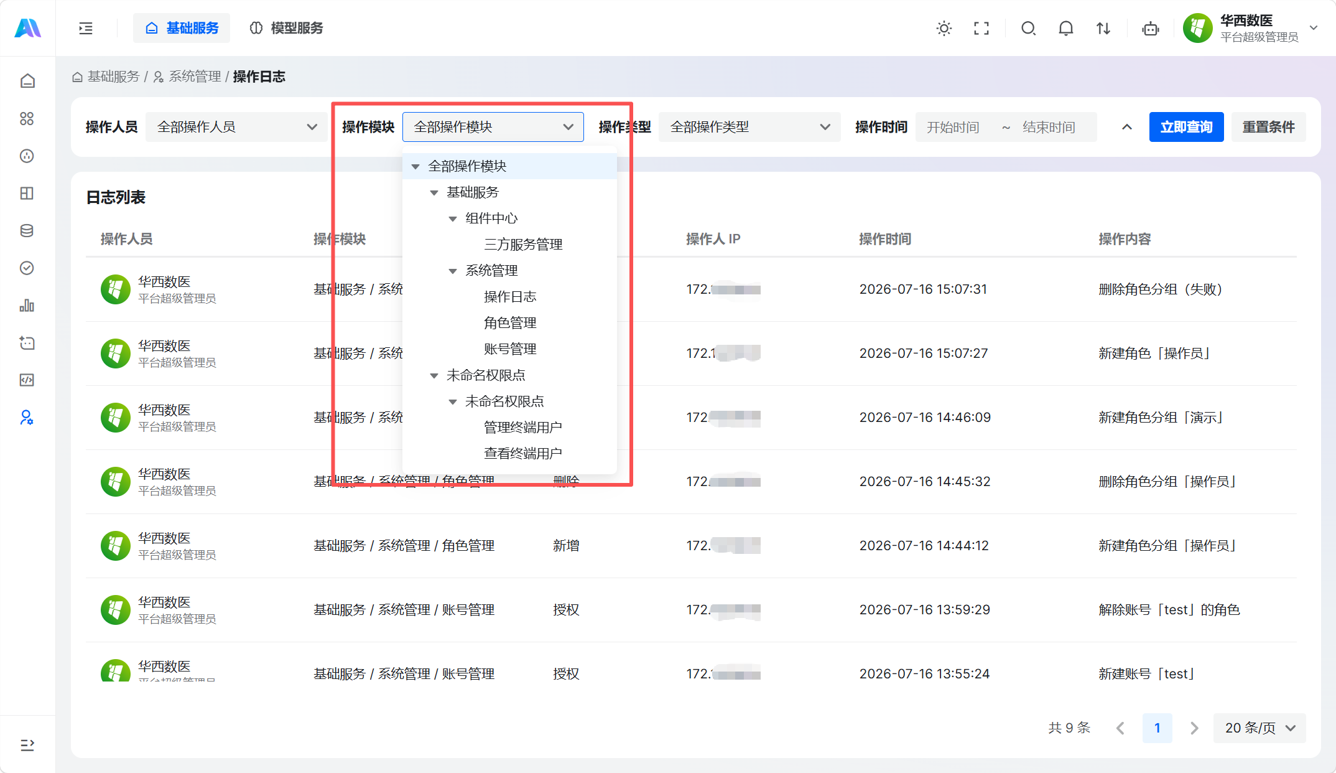Open user menu chevron beside 华西数医
Screen dimensions: 1336x773
(x=1314, y=28)
